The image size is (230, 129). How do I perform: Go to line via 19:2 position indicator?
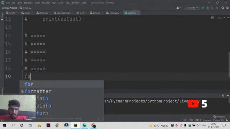click(184, 120)
